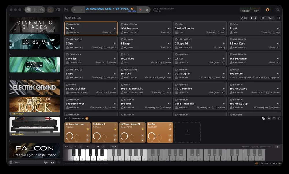Play the next sound in the browser
This screenshot has width=289, height=174.
[x=256, y=18]
